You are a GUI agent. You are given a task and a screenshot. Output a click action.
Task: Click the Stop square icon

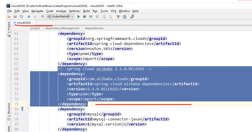click(97, 17)
